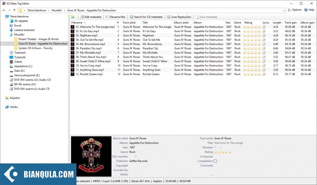
Task: Start Search for CD metadata
Action: tap(146, 17)
